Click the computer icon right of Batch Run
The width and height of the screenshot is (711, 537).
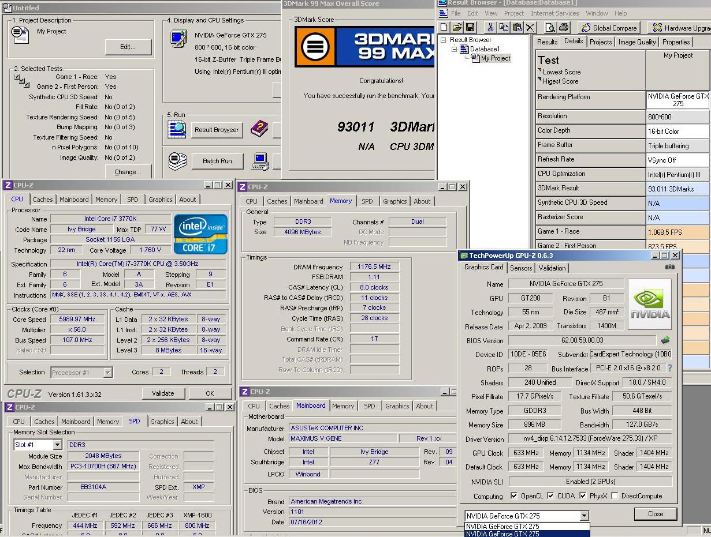(x=260, y=161)
